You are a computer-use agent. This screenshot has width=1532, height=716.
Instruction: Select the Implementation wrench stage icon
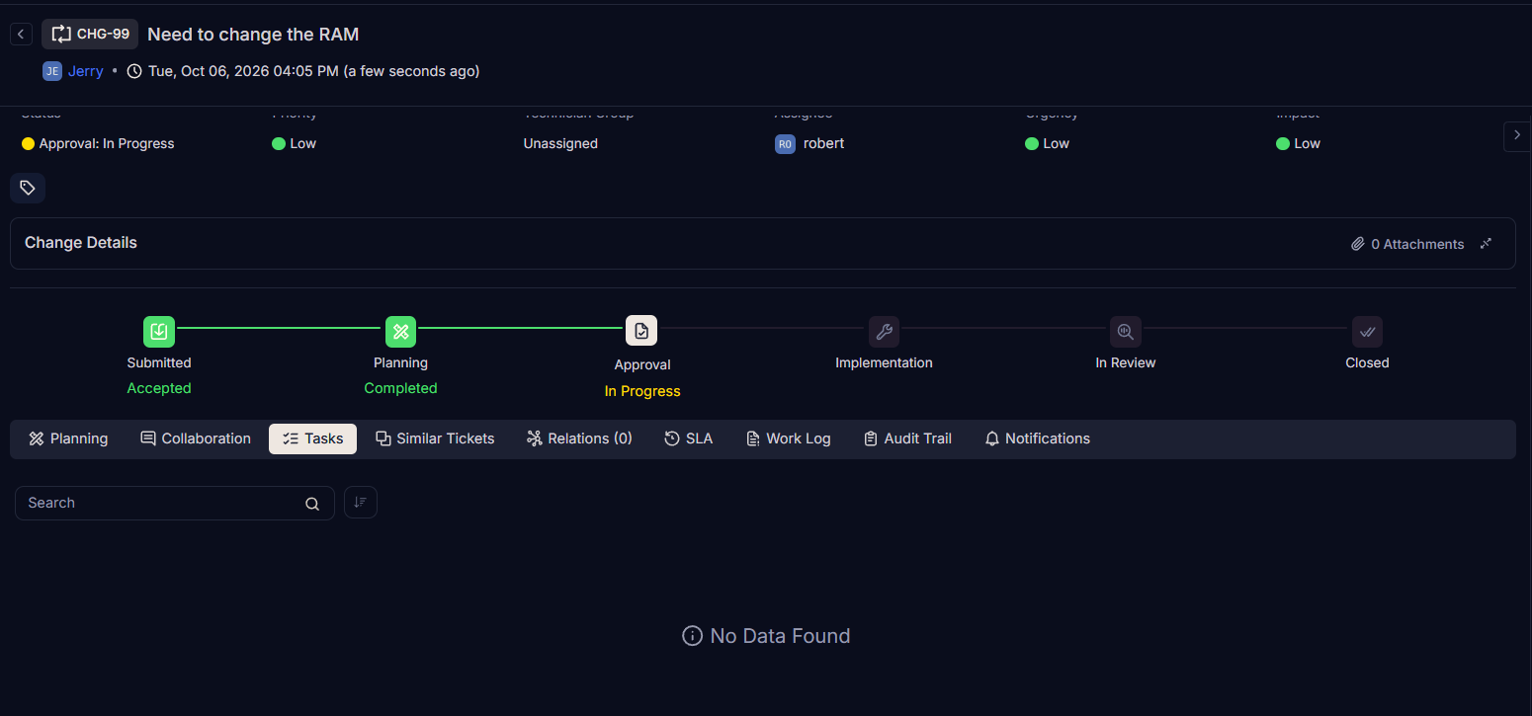point(884,332)
